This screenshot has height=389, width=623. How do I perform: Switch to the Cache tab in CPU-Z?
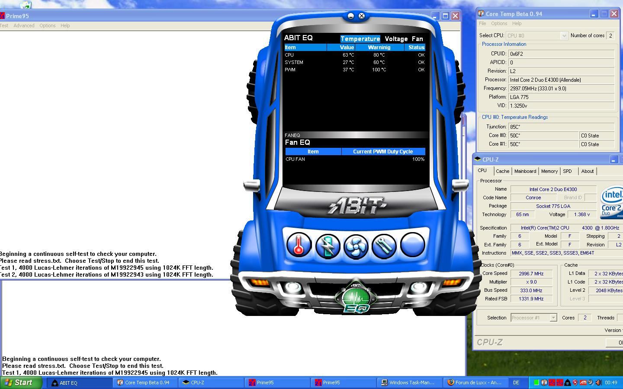pos(502,171)
